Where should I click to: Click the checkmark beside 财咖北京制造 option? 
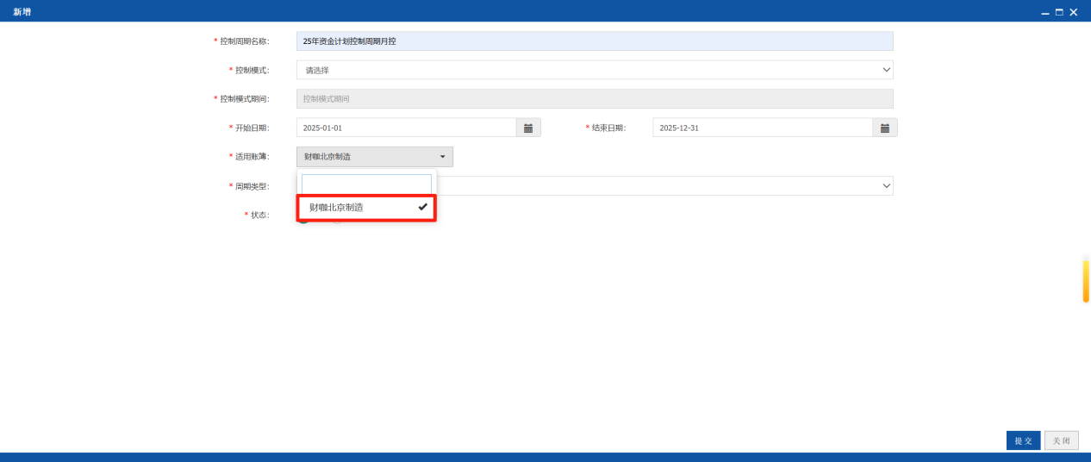pos(422,207)
